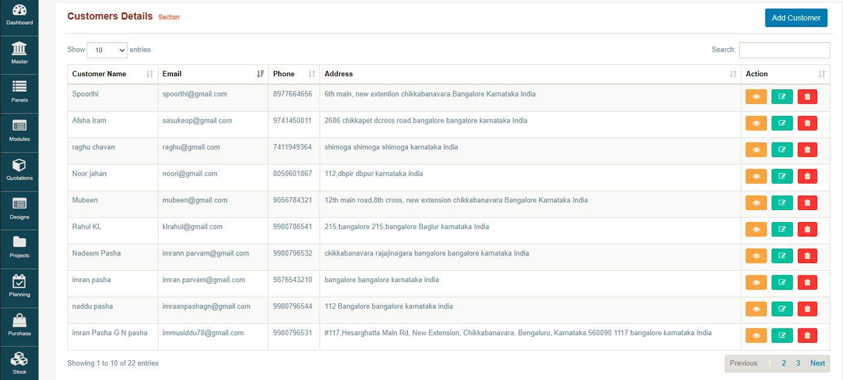This screenshot has height=380, width=843.
Task: Open the Purchase sidebar icon
Action: click(19, 325)
